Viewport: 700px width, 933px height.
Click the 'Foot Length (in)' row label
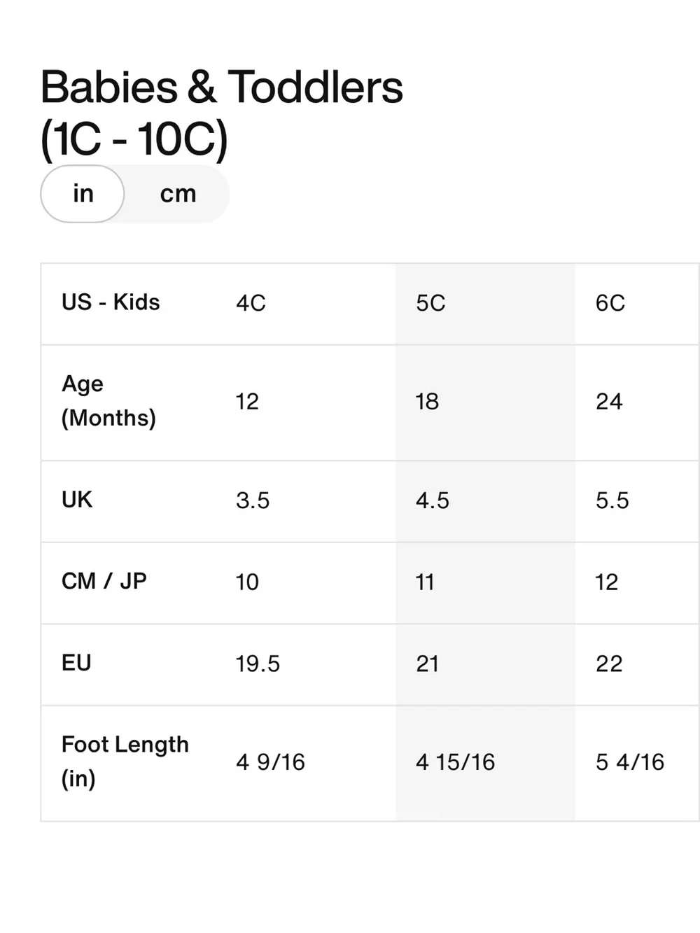click(x=125, y=762)
